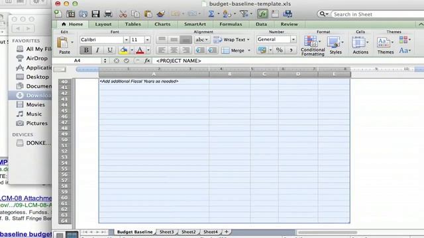Create a new workbook from toolbar
Screen dimensions: 424x238
point(58,14)
